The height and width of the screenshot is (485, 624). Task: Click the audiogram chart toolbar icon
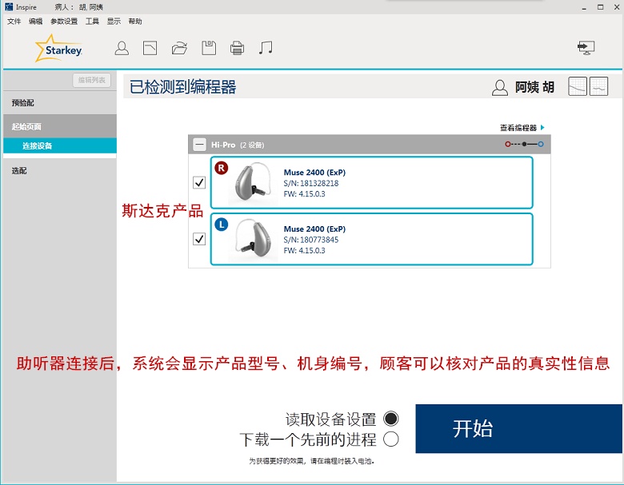coord(150,48)
